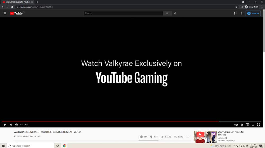The height and width of the screenshot is (148, 265).
Task: Play the video with the play button
Action: tap(5, 125)
